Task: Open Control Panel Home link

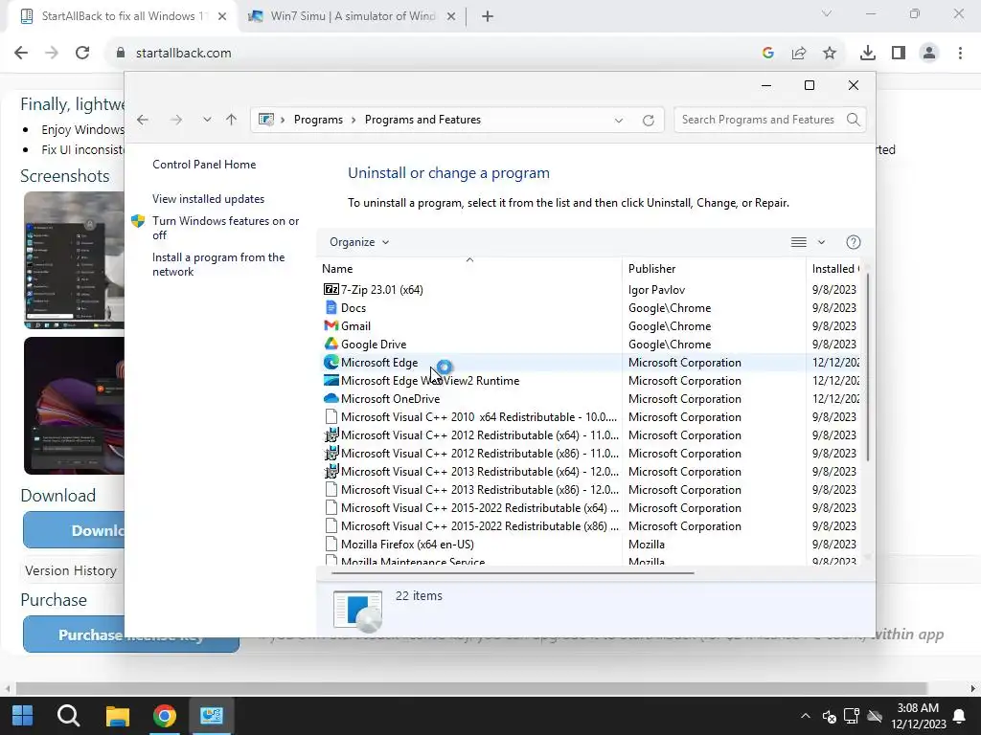Action: (204, 165)
